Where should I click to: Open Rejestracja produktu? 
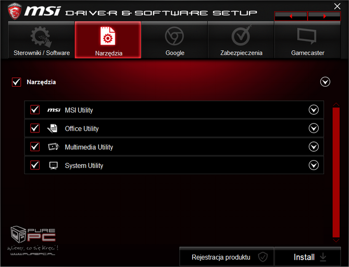coord(227,257)
